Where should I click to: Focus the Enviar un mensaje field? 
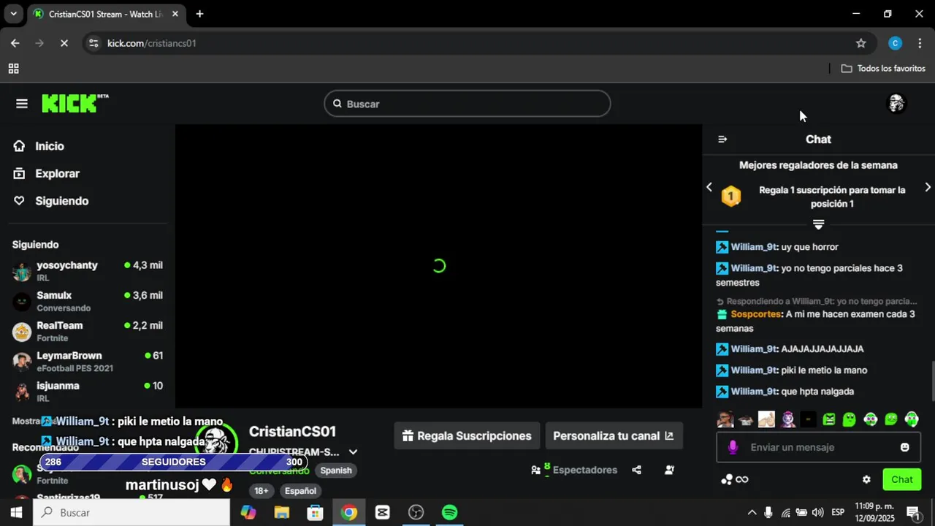click(818, 447)
